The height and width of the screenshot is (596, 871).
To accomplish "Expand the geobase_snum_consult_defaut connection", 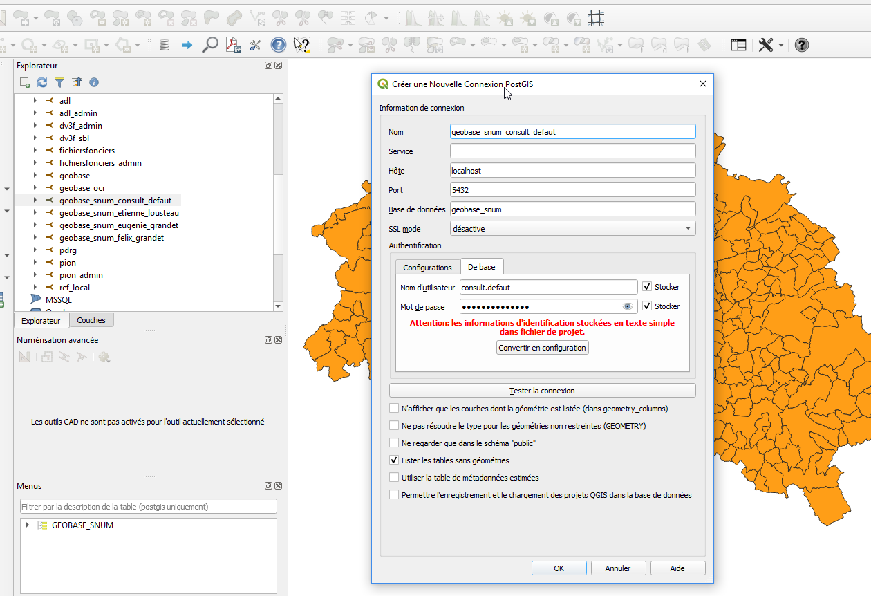I will tap(35, 201).
